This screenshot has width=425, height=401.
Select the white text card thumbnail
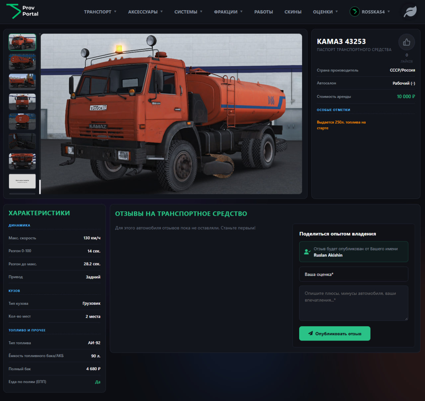(22, 181)
